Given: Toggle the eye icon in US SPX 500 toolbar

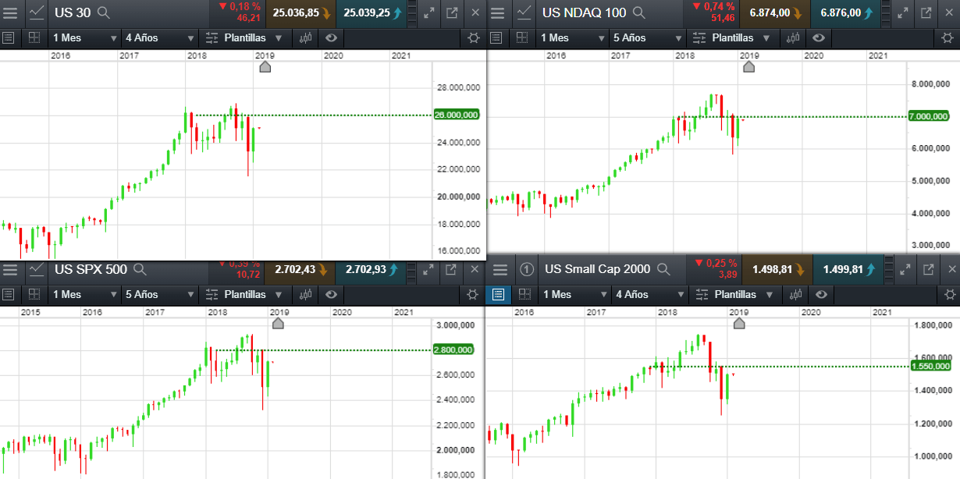Looking at the screenshot, I should click(332, 294).
